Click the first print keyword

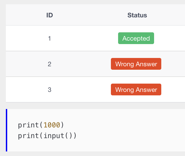click(x=28, y=125)
